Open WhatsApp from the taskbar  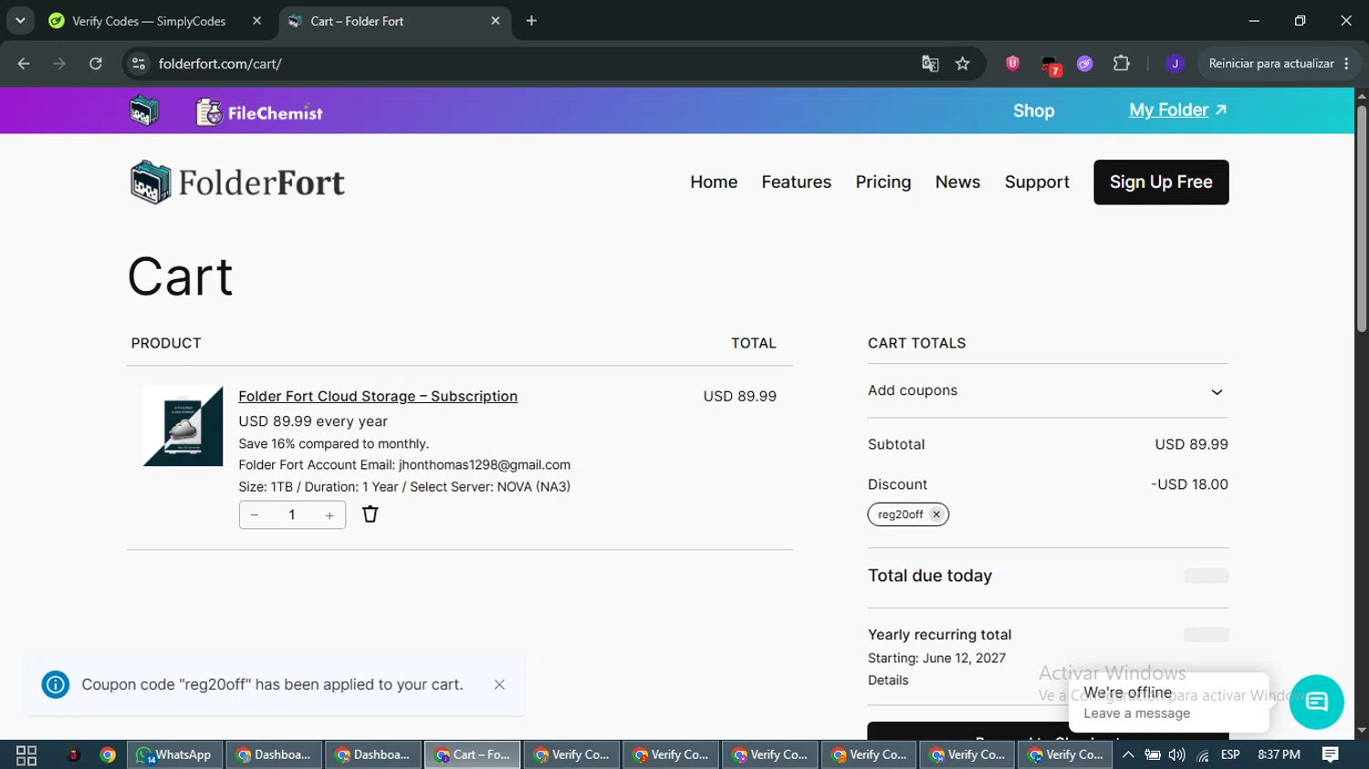(x=173, y=755)
